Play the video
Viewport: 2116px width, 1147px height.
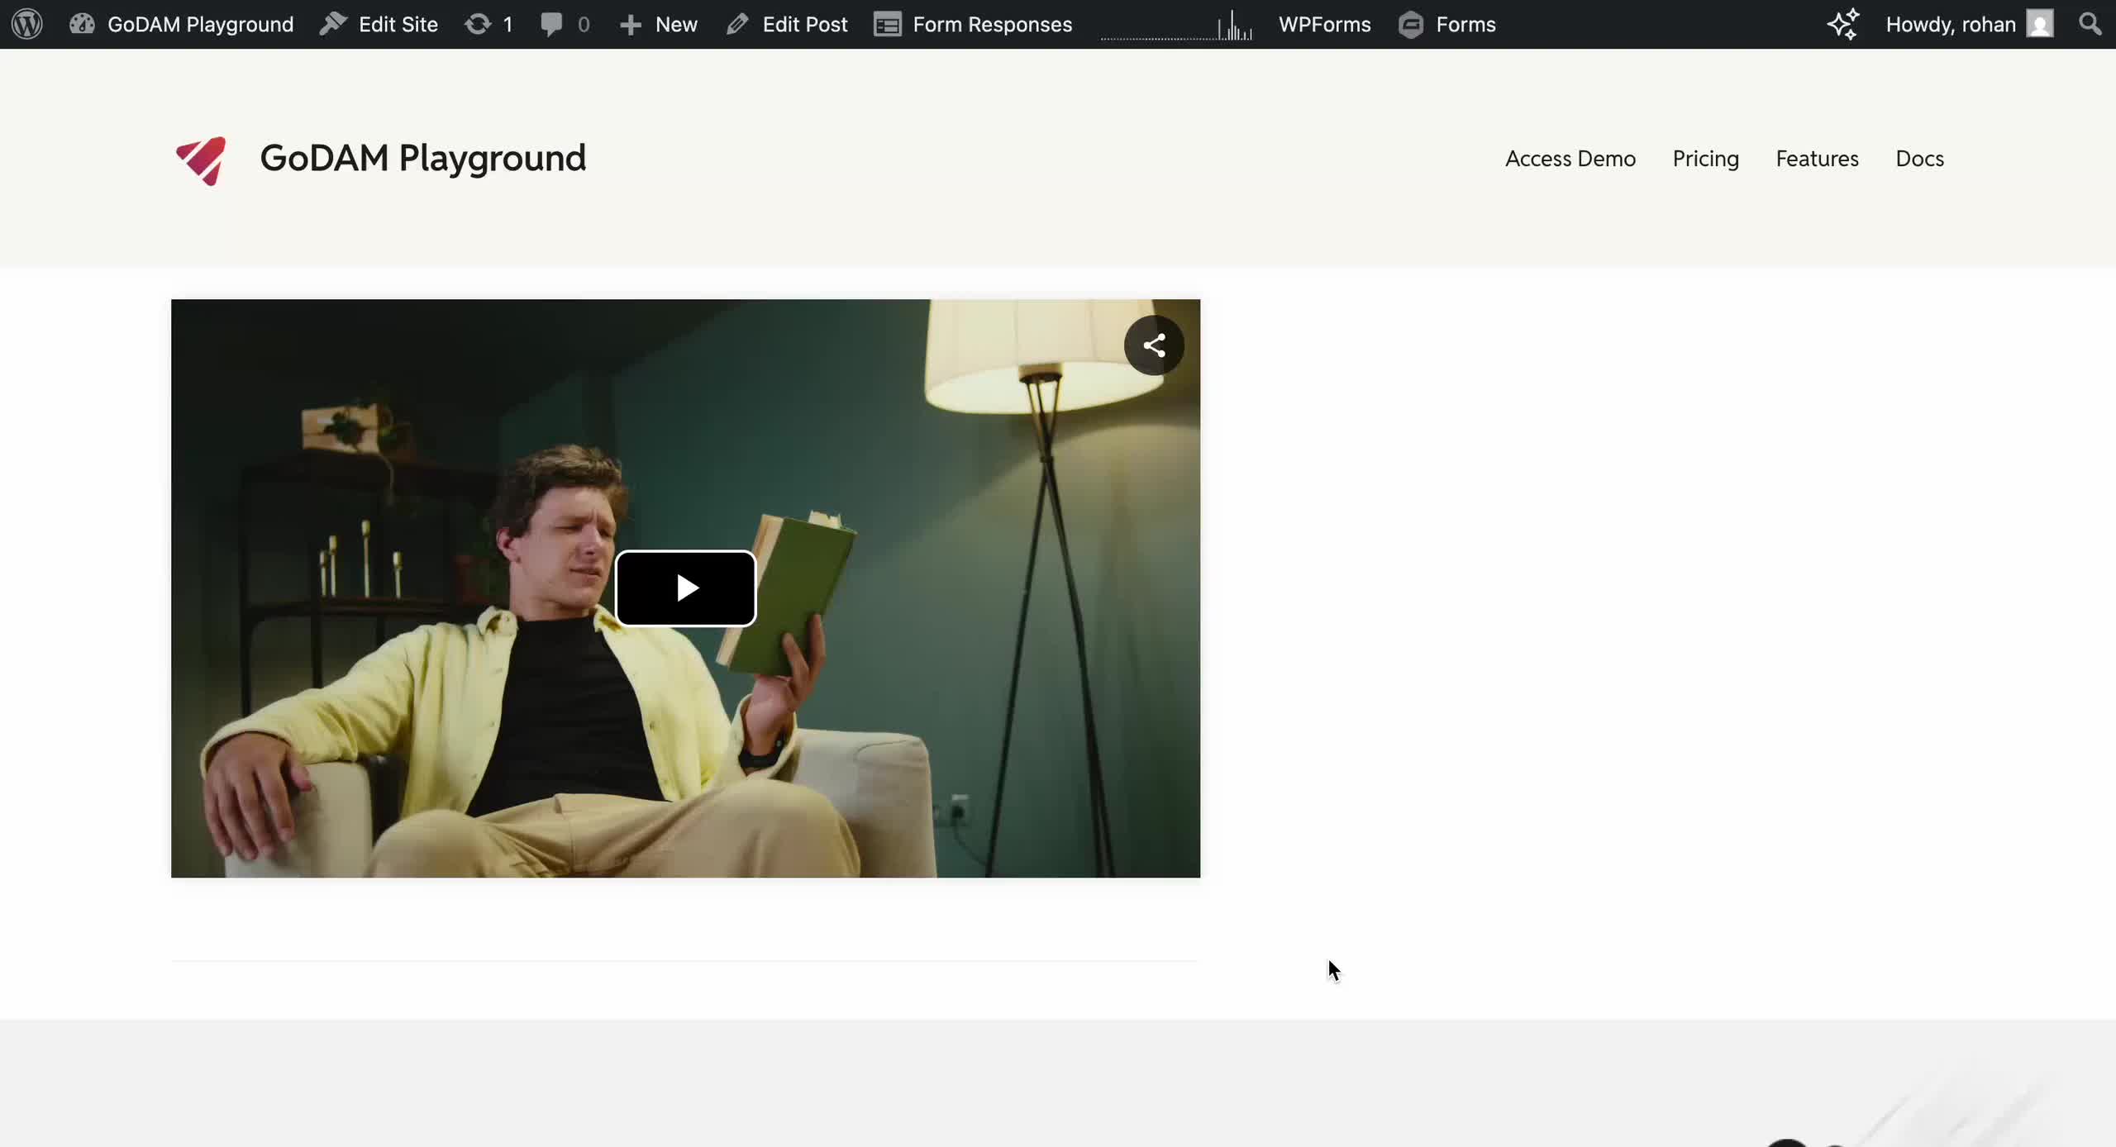tap(685, 588)
